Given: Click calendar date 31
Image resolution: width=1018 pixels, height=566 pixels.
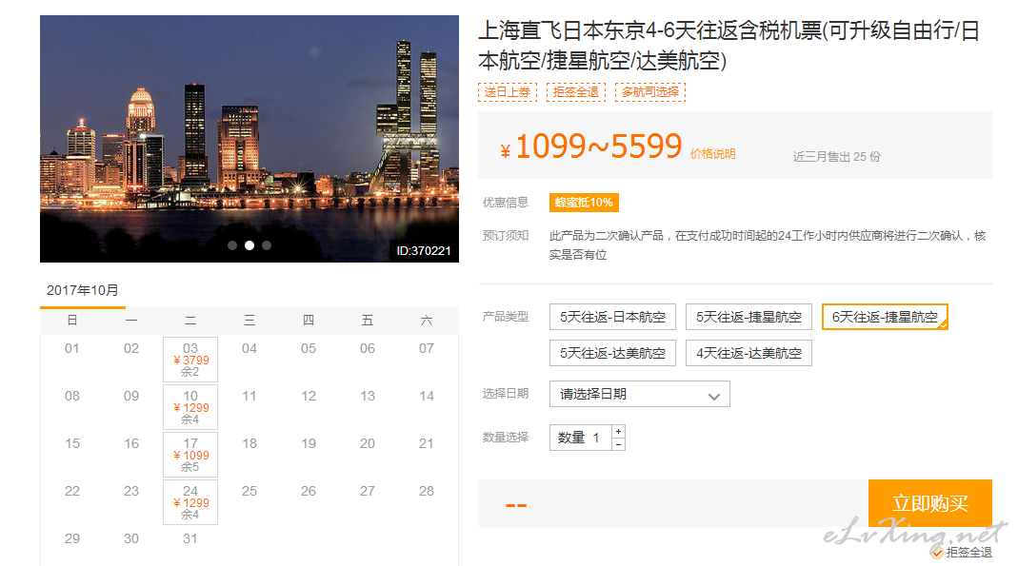Looking at the screenshot, I should [190, 538].
